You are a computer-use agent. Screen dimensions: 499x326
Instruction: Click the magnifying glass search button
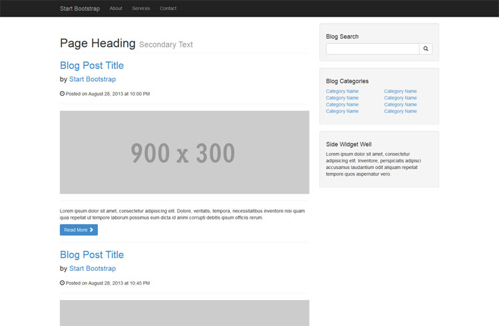pyautogui.click(x=426, y=49)
